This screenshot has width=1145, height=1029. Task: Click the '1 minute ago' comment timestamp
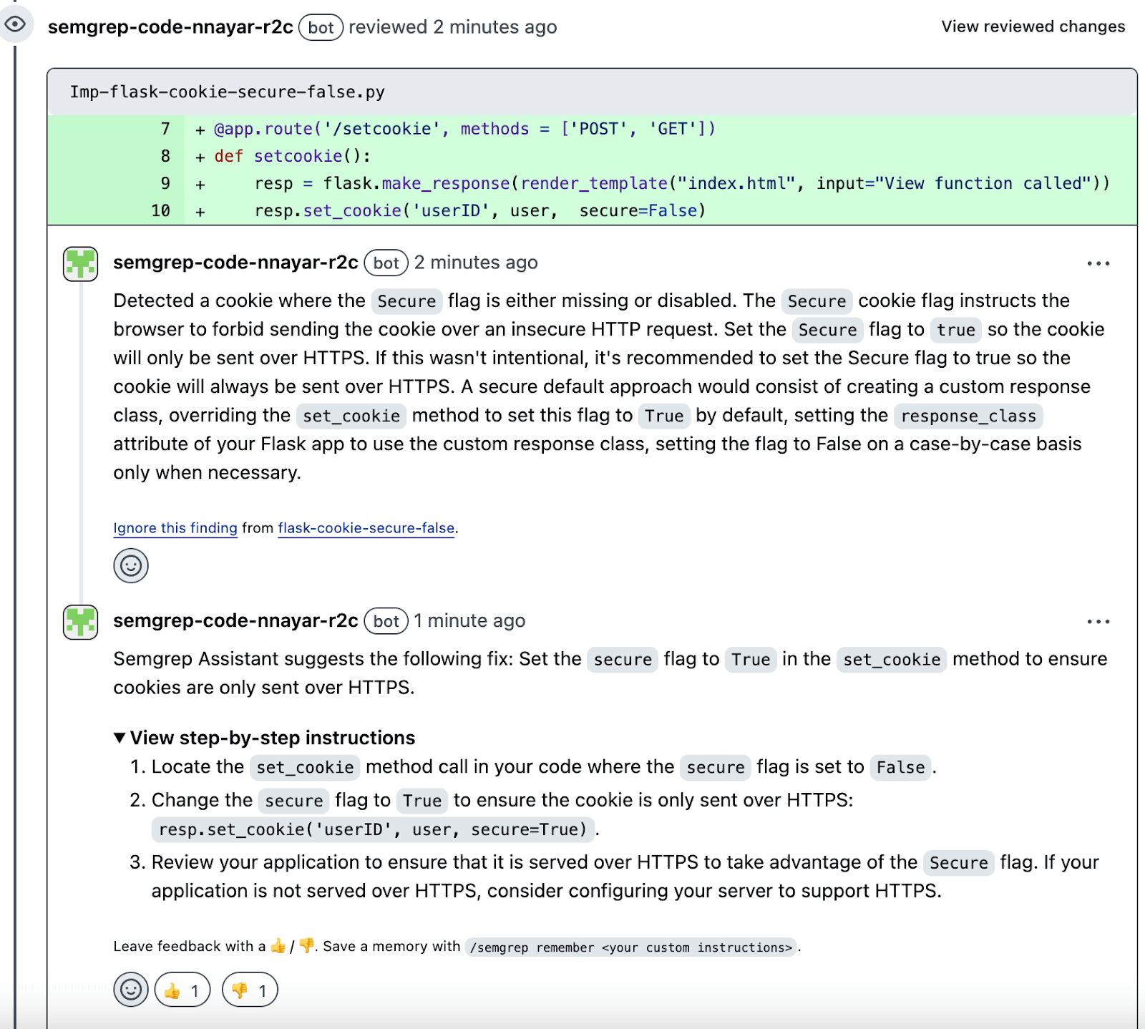coord(469,620)
